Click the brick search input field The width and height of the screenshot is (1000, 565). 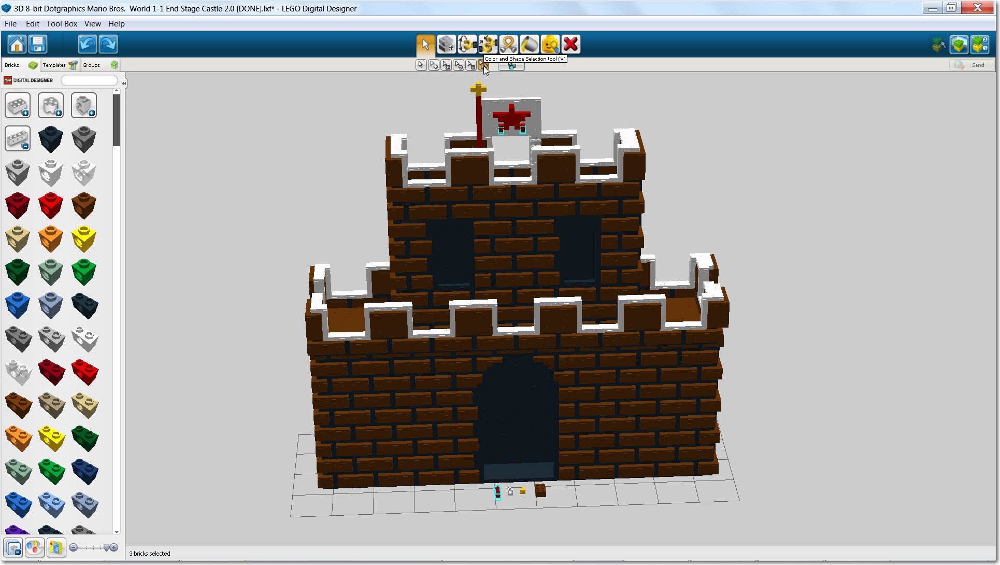tap(89, 80)
